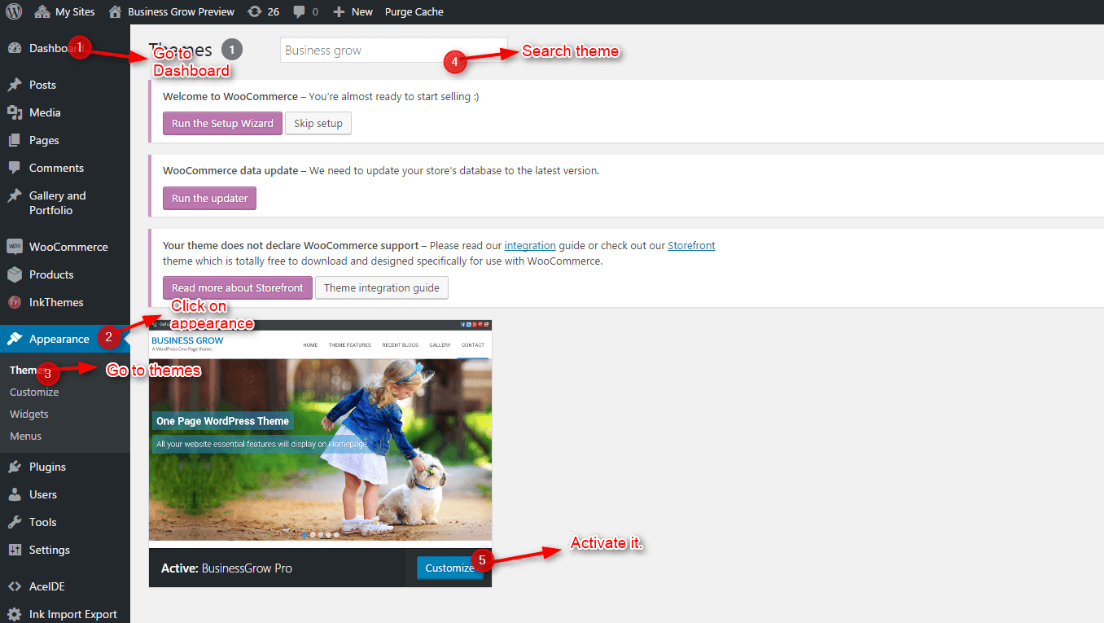This screenshot has height=623, width=1104.
Task: Open the integration guide link
Action: [530, 245]
